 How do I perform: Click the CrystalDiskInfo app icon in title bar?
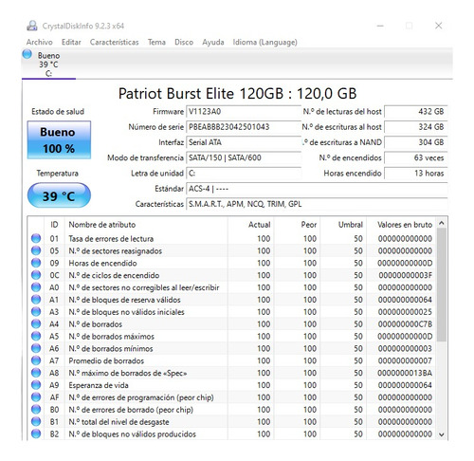[32, 26]
